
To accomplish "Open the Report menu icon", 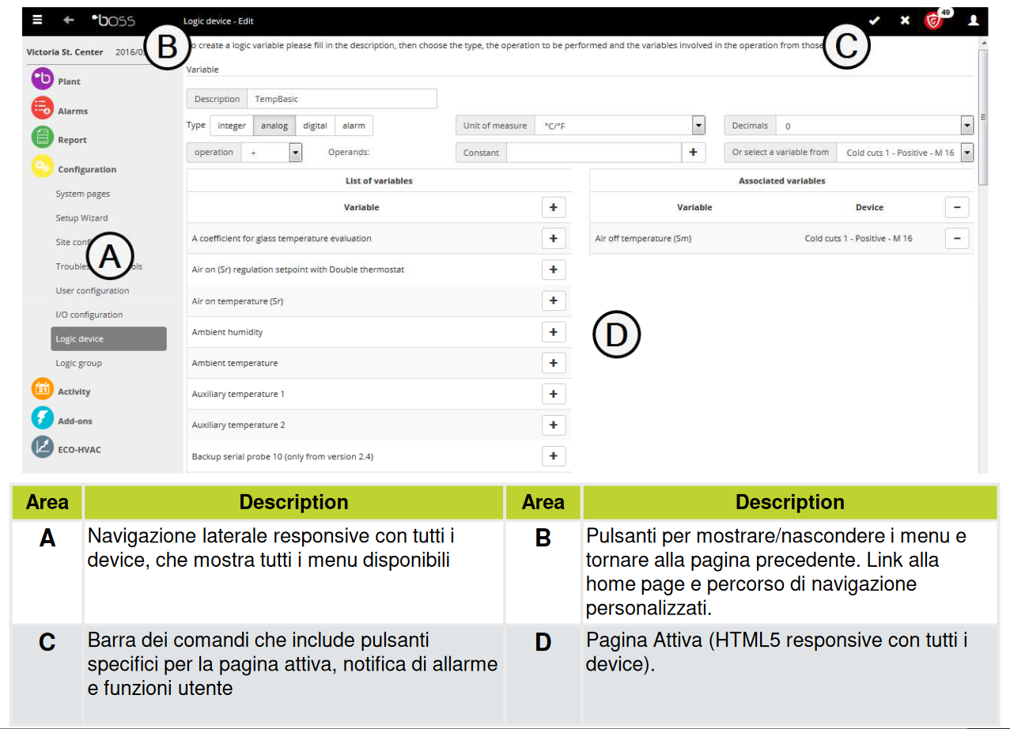I will click(x=42, y=138).
